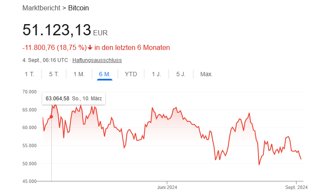312x195 pixels.
Task: Select the active 6 M. tab
Action: tap(105, 74)
